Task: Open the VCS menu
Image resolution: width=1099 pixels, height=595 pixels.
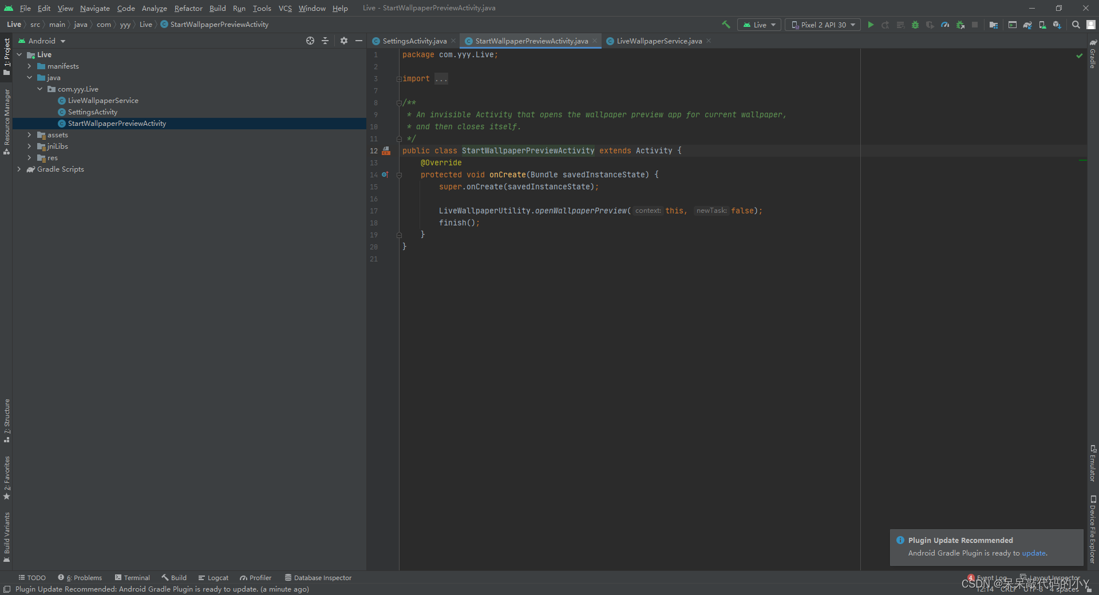Action: point(285,8)
